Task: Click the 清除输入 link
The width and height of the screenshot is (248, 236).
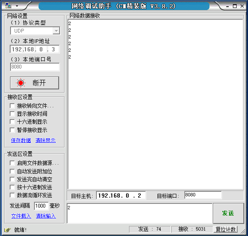Action: pyautogui.click(x=46, y=216)
